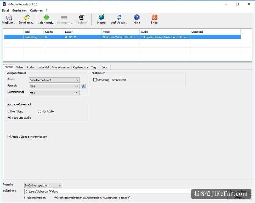
Task: Click the 00:01:46 duration cell
Action: [83, 37]
